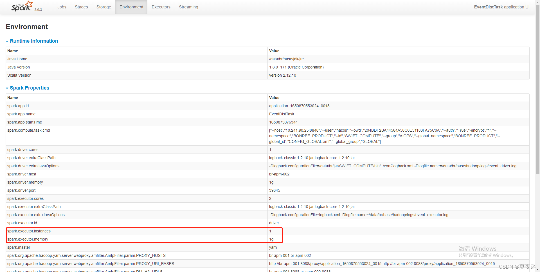The height and width of the screenshot is (272, 540).
Task: Select the spark.executor.extraClassPath property name
Action: coord(34,207)
